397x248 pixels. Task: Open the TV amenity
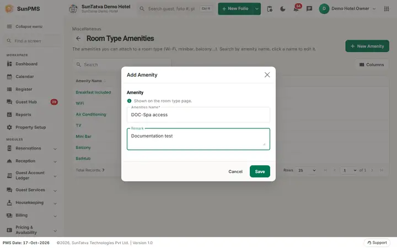78,125
